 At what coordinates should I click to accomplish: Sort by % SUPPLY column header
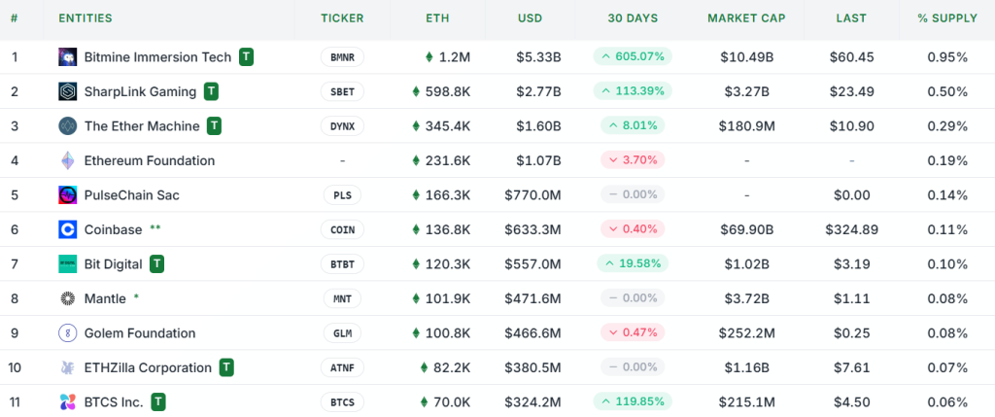coord(946,18)
